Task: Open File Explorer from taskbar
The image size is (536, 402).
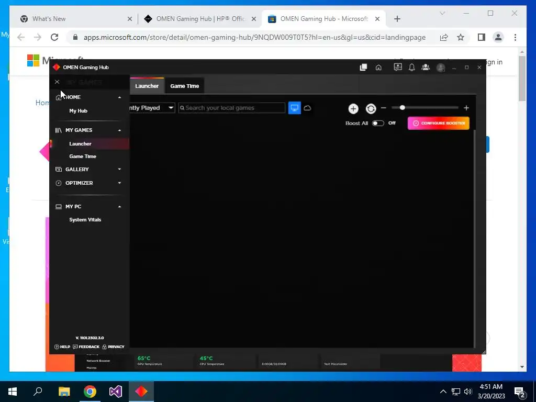Action: 64,392
